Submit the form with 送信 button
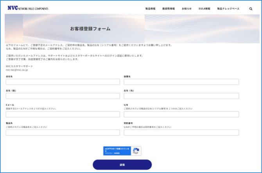262x173 pixels. [x=122, y=165]
